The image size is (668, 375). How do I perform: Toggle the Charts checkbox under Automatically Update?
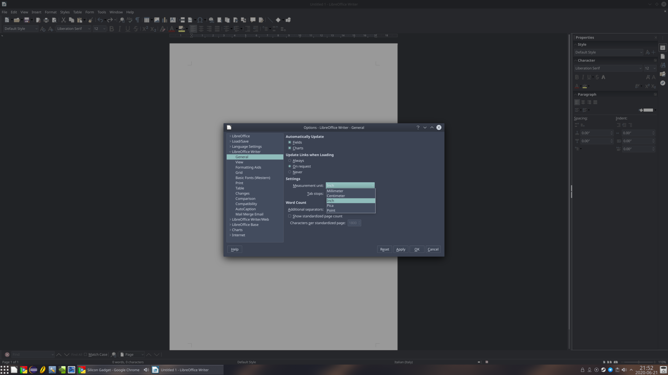click(290, 148)
